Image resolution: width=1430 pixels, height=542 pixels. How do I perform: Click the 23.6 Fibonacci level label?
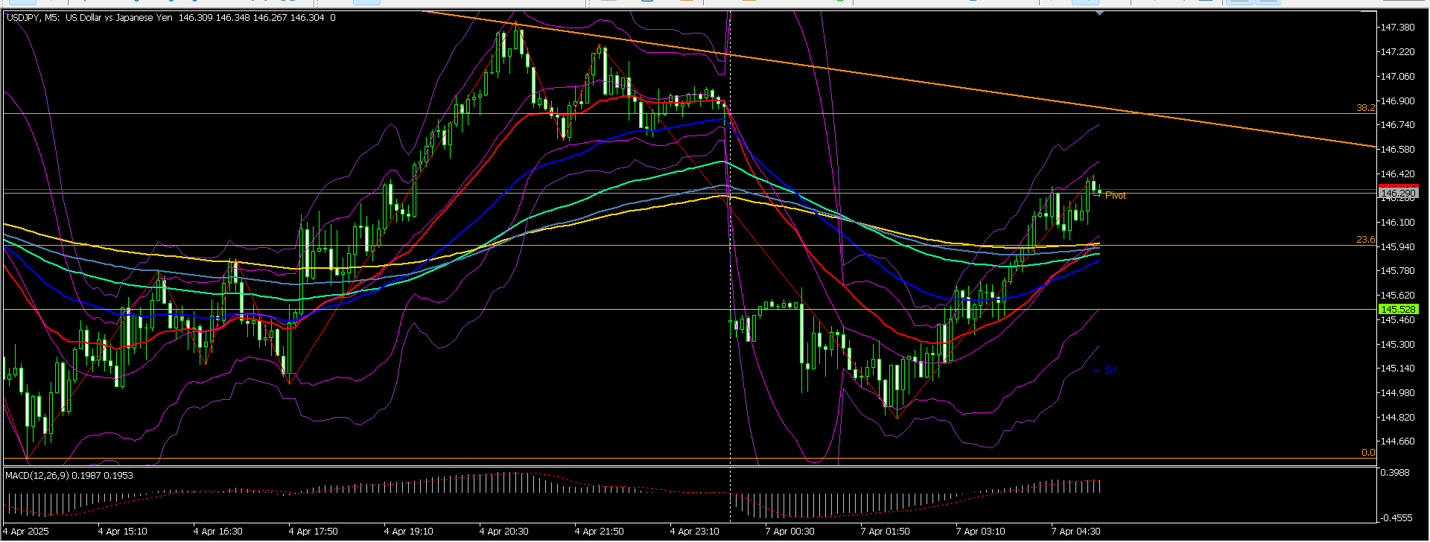tap(1365, 240)
